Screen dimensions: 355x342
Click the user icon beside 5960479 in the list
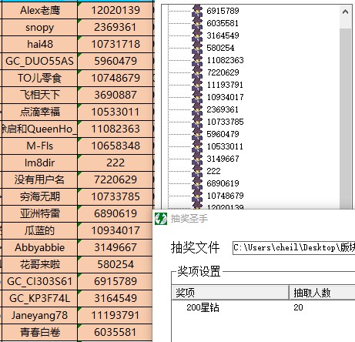(197, 134)
